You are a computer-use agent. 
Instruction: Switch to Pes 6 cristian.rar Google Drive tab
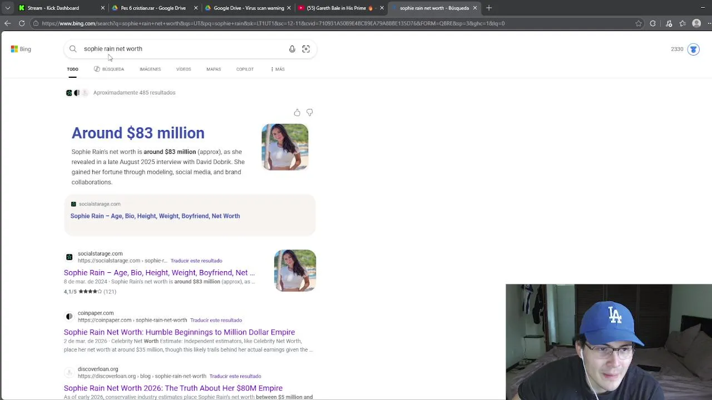[153, 8]
